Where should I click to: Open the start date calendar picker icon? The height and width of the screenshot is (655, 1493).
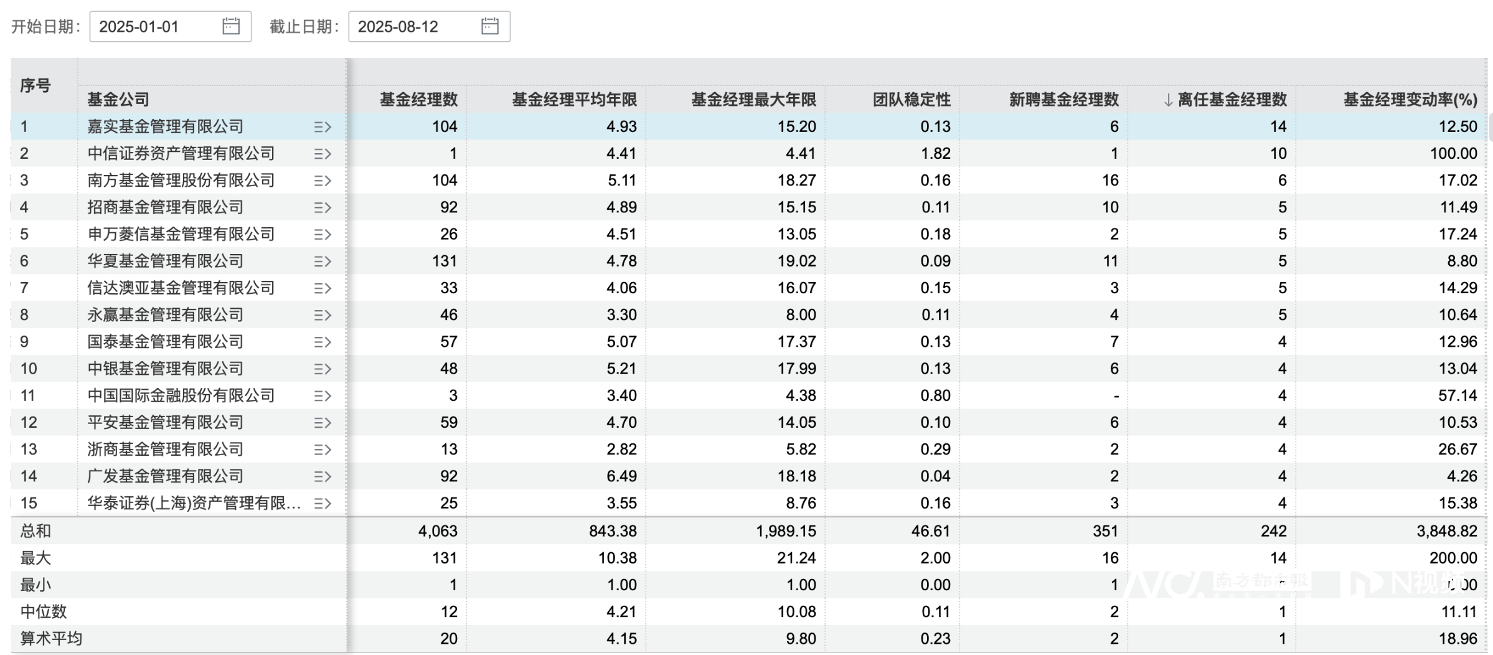coord(231,26)
